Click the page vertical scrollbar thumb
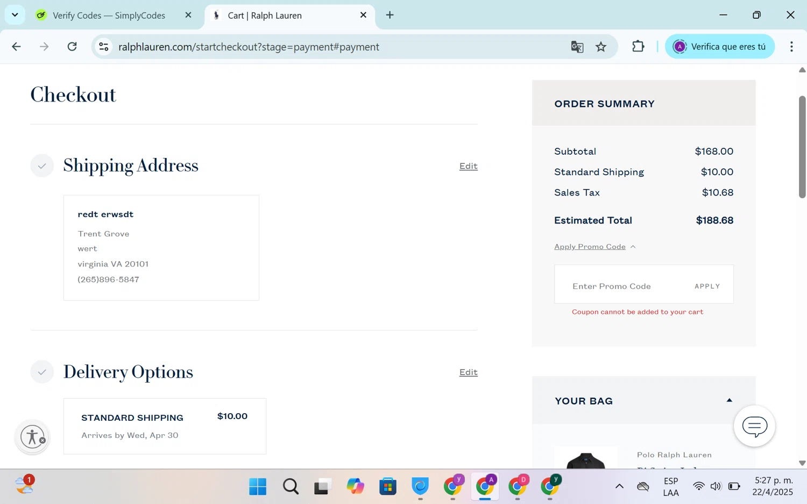 (x=802, y=147)
